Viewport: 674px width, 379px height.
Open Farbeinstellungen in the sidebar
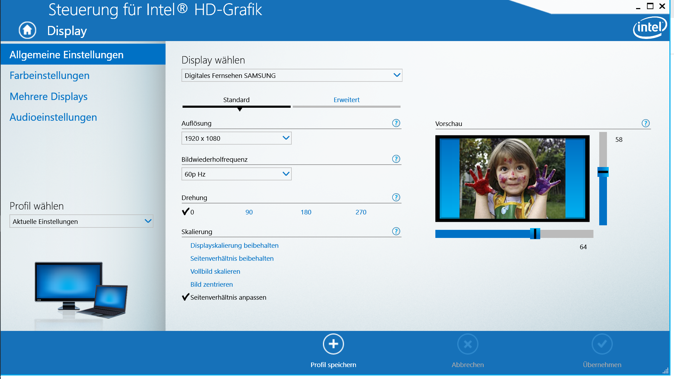(x=49, y=75)
